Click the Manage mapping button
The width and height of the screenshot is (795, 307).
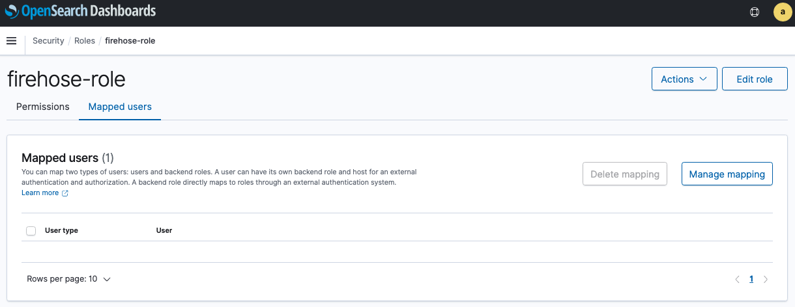[x=727, y=174]
